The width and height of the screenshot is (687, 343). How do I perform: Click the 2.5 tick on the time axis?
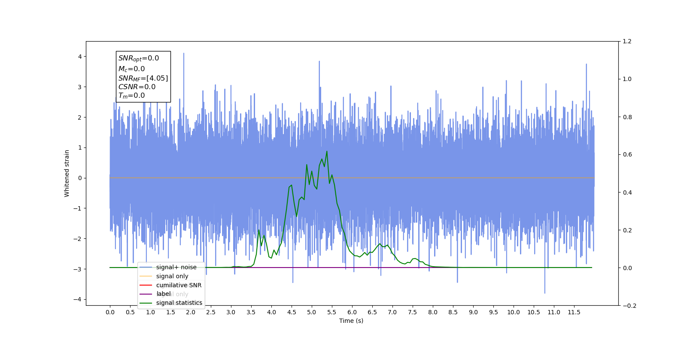tap(211, 312)
